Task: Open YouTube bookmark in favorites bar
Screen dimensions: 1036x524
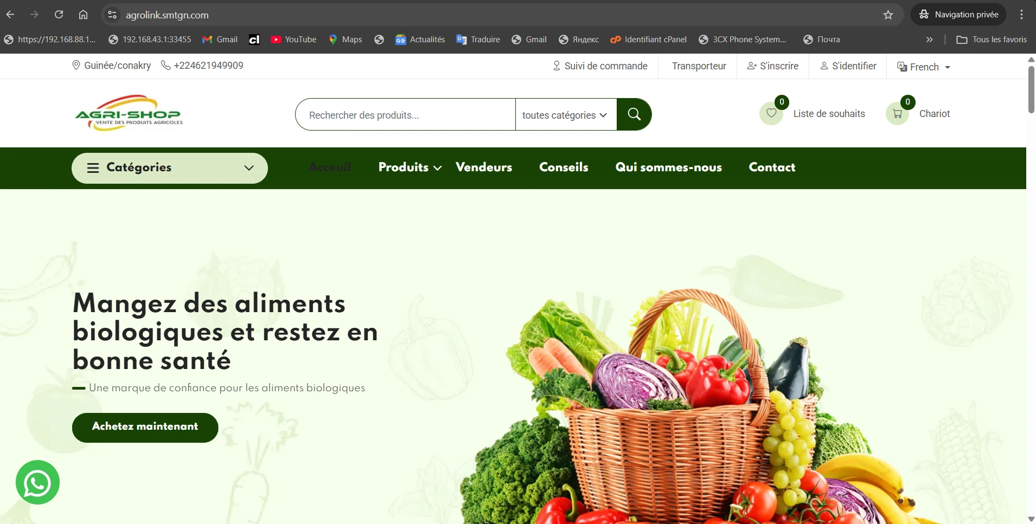Action: 293,40
